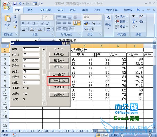The width and height of the screenshot is (157, 137).
Task: Open Find and Select binoculars
Action: 141,22
